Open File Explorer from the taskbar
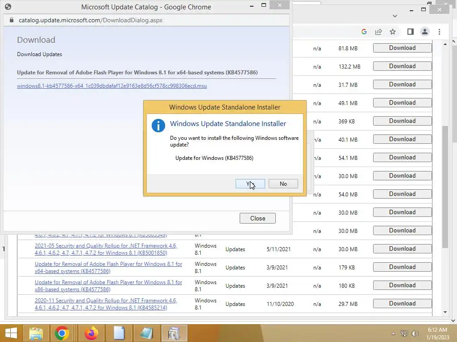 (x=36, y=333)
